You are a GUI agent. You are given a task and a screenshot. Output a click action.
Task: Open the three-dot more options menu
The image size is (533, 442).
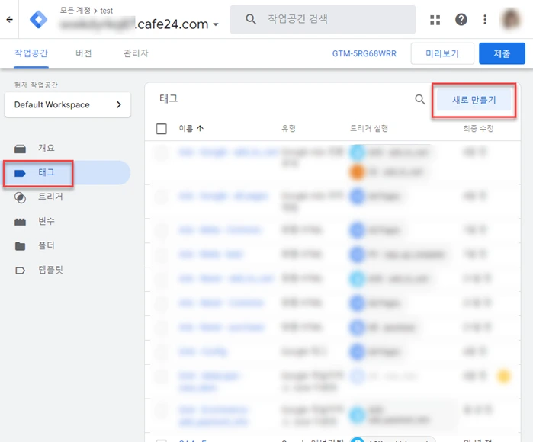coord(485,19)
